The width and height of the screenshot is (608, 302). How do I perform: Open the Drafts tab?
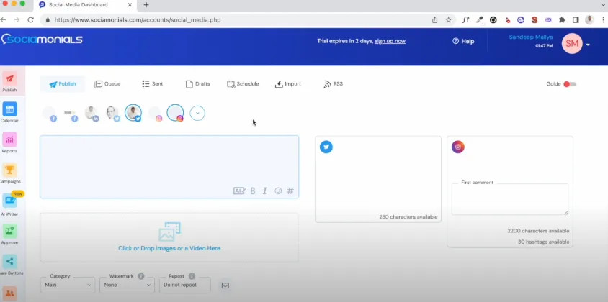click(x=197, y=84)
